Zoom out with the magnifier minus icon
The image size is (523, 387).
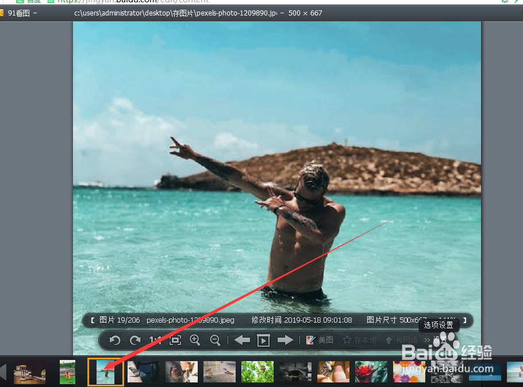click(x=215, y=340)
